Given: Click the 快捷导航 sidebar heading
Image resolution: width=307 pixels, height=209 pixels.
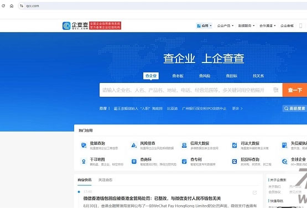Looking at the screenshot, I should coord(277,201).
